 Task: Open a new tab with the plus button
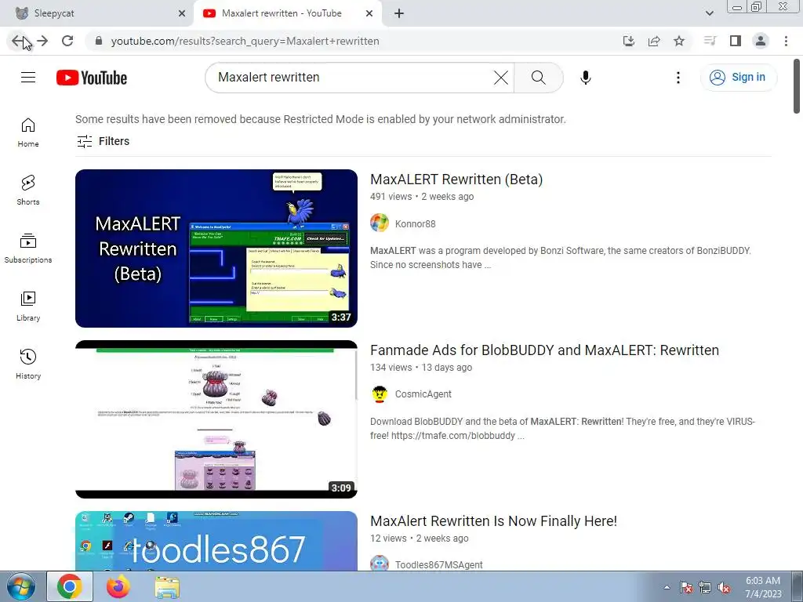(399, 14)
